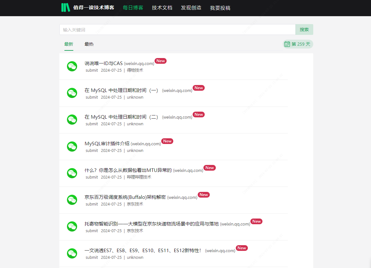Click the 值得一读技术博客 site title
This screenshot has height=268, width=371.
point(94,8)
